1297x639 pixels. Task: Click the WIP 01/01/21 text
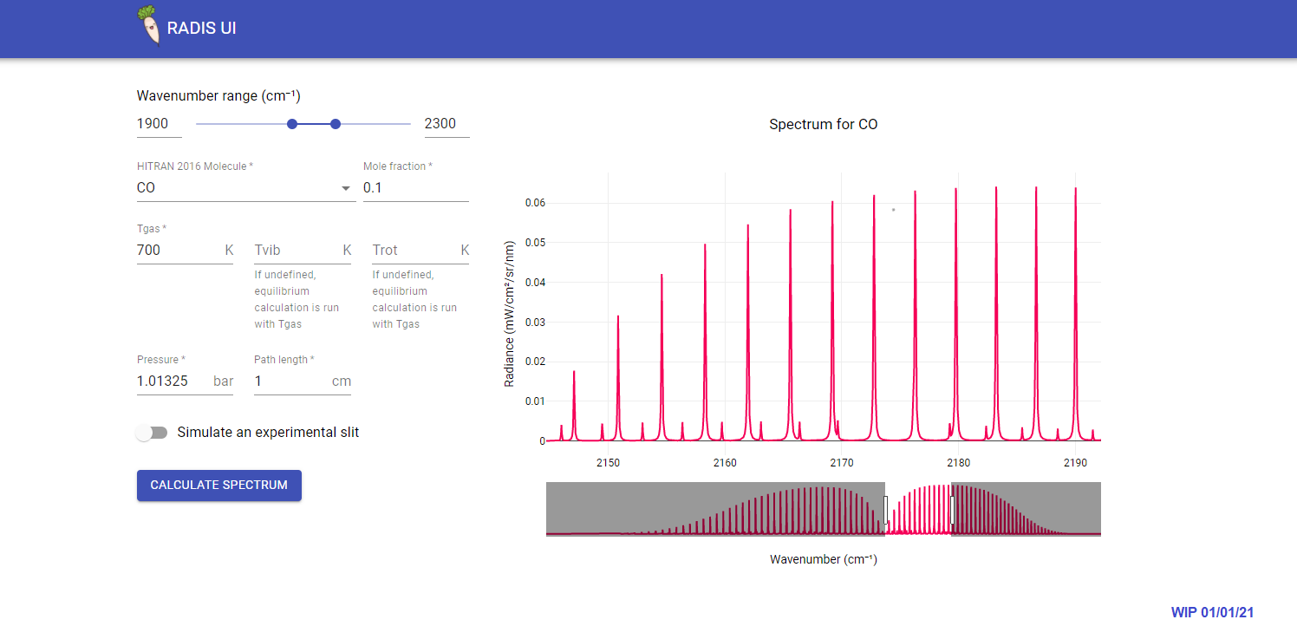click(x=1212, y=613)
